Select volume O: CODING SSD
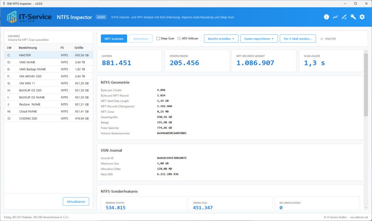The image size is (372, 221). click(x=48, y=118)
